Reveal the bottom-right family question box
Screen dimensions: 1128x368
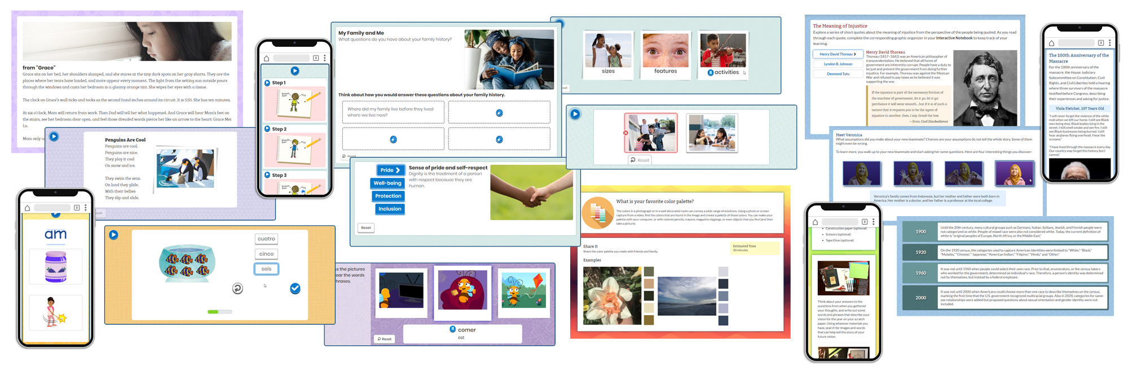pyautogui.click(x=499, y=139)
